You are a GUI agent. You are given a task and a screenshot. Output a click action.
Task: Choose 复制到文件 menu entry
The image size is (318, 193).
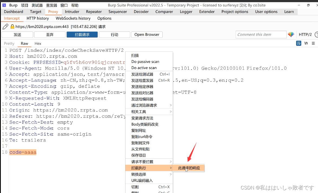pyautogui.click(x=149, y=143)
